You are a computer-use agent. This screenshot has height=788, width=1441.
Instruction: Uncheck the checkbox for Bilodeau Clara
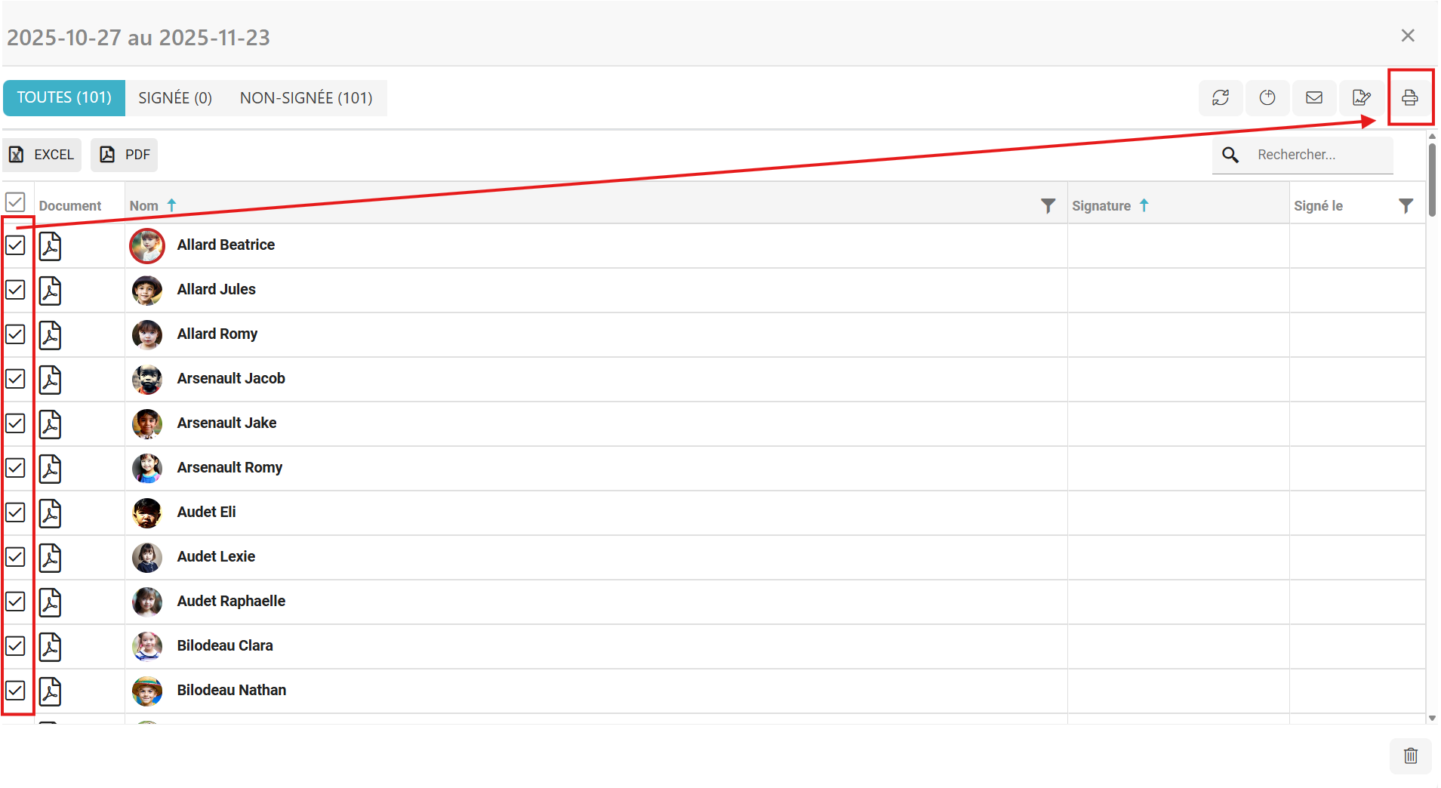tap(15, 646)
